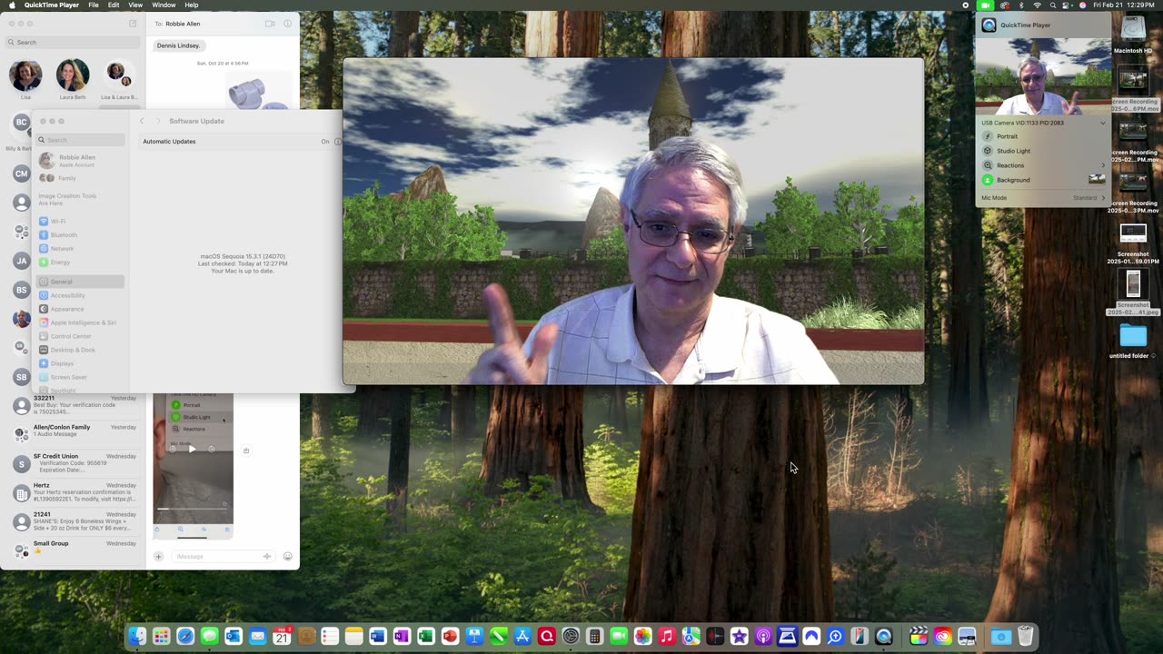Open Finder from the Dock
1163x654 pixels.
(137, 637)
